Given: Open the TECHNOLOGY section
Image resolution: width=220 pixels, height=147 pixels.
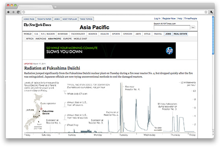Looking at the screenshot, I should pyautogui.click(x=78, y=34).
